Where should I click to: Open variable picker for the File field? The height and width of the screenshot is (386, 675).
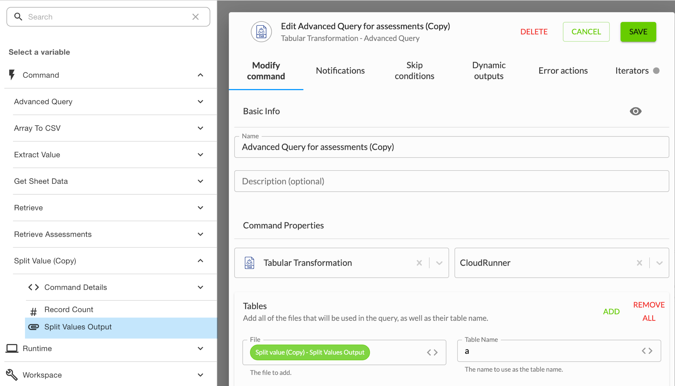(x=432, y=352)
